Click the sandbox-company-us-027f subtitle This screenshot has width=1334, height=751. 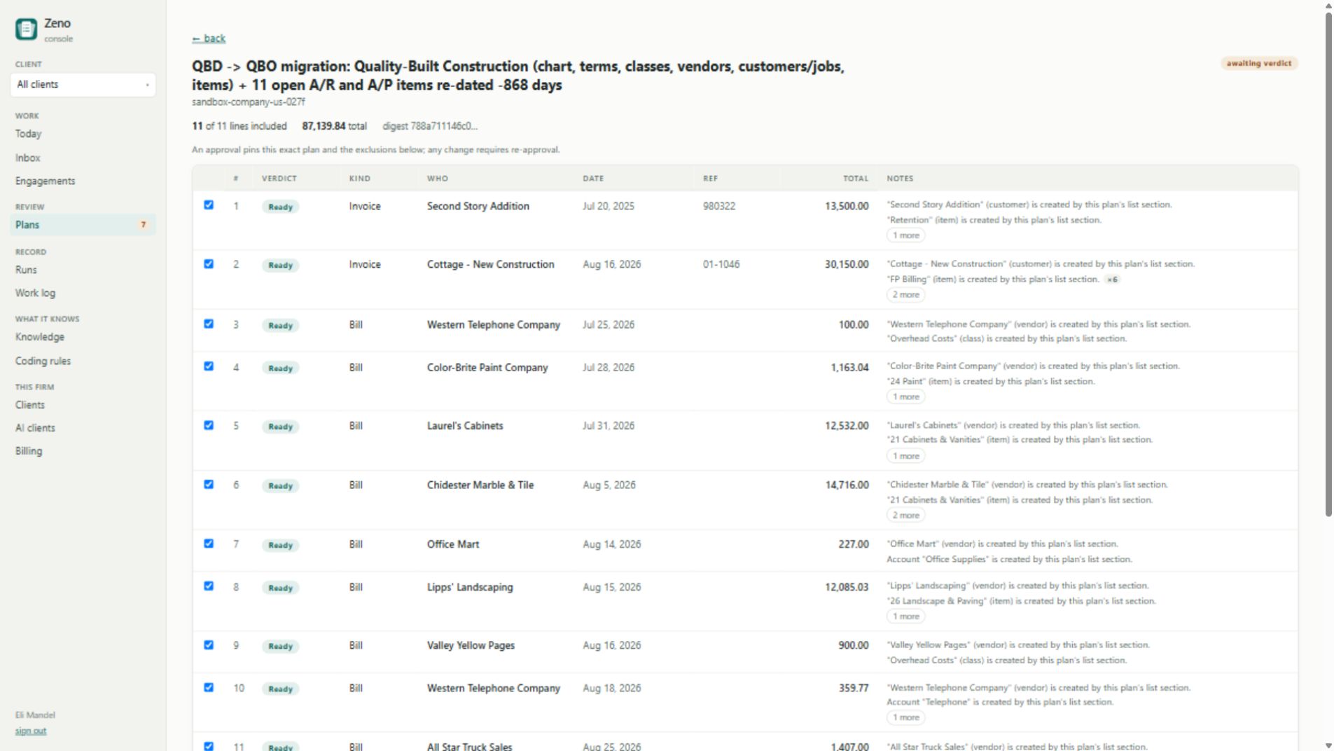249,102
